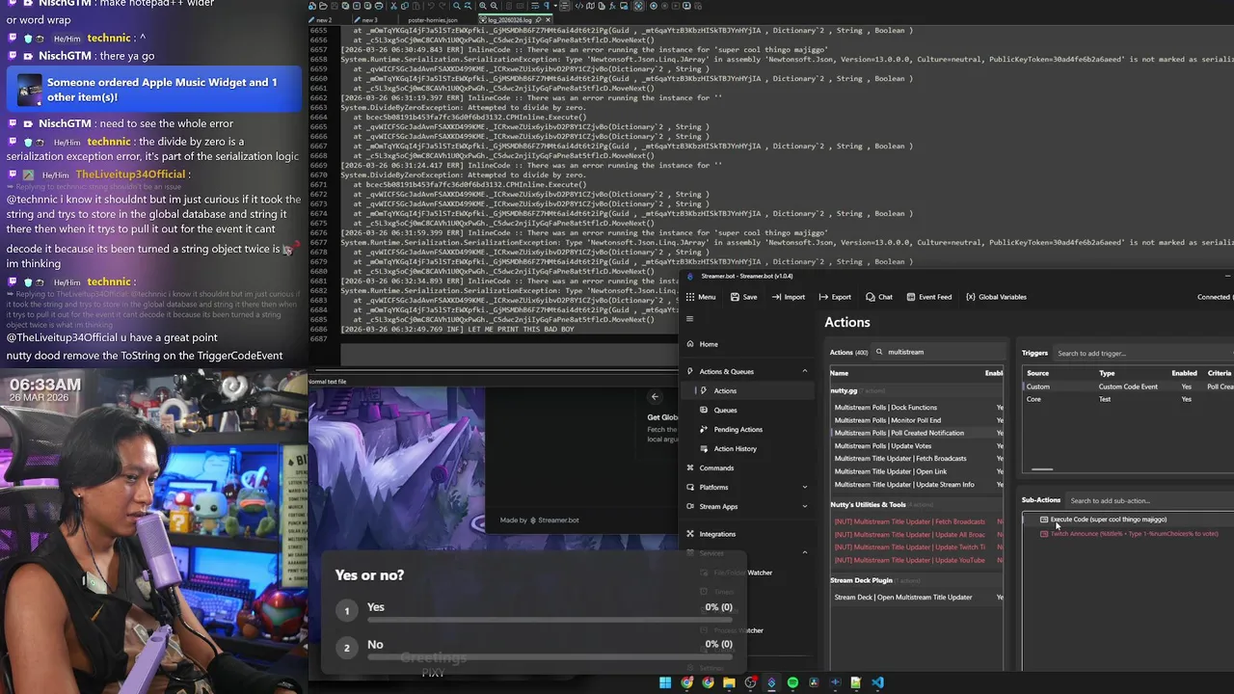Open OBS Studio from the taskbar

tap(750, 682)
